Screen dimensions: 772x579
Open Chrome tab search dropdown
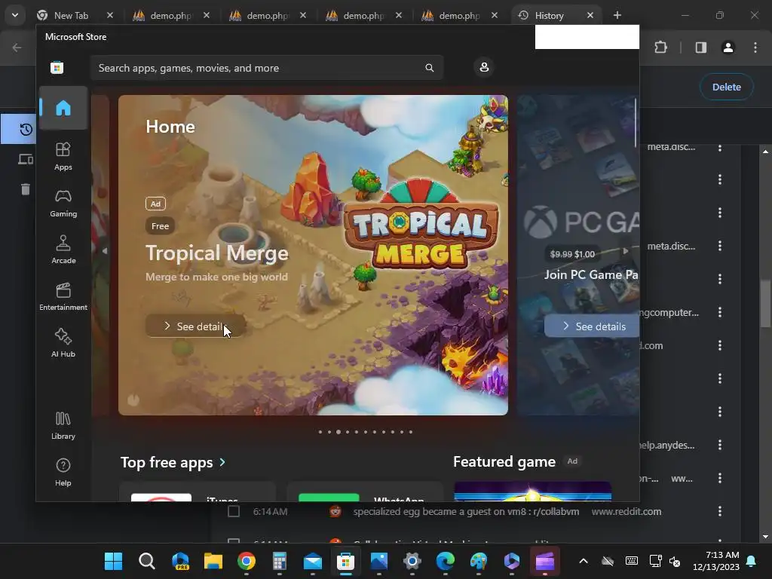click(x=15, y=15)
